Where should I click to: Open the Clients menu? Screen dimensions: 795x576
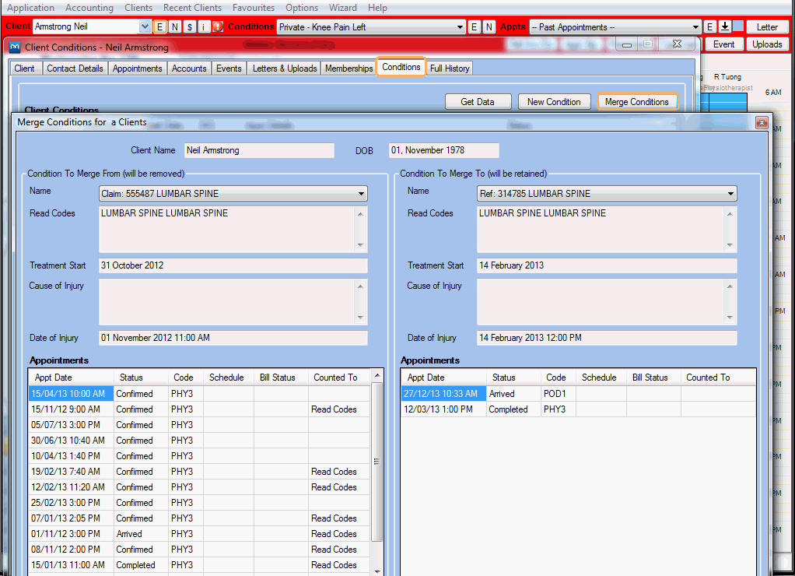pos(138,8)
